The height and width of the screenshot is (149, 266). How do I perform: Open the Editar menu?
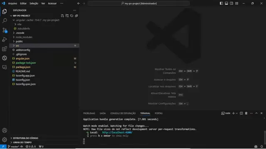[23, 3]
